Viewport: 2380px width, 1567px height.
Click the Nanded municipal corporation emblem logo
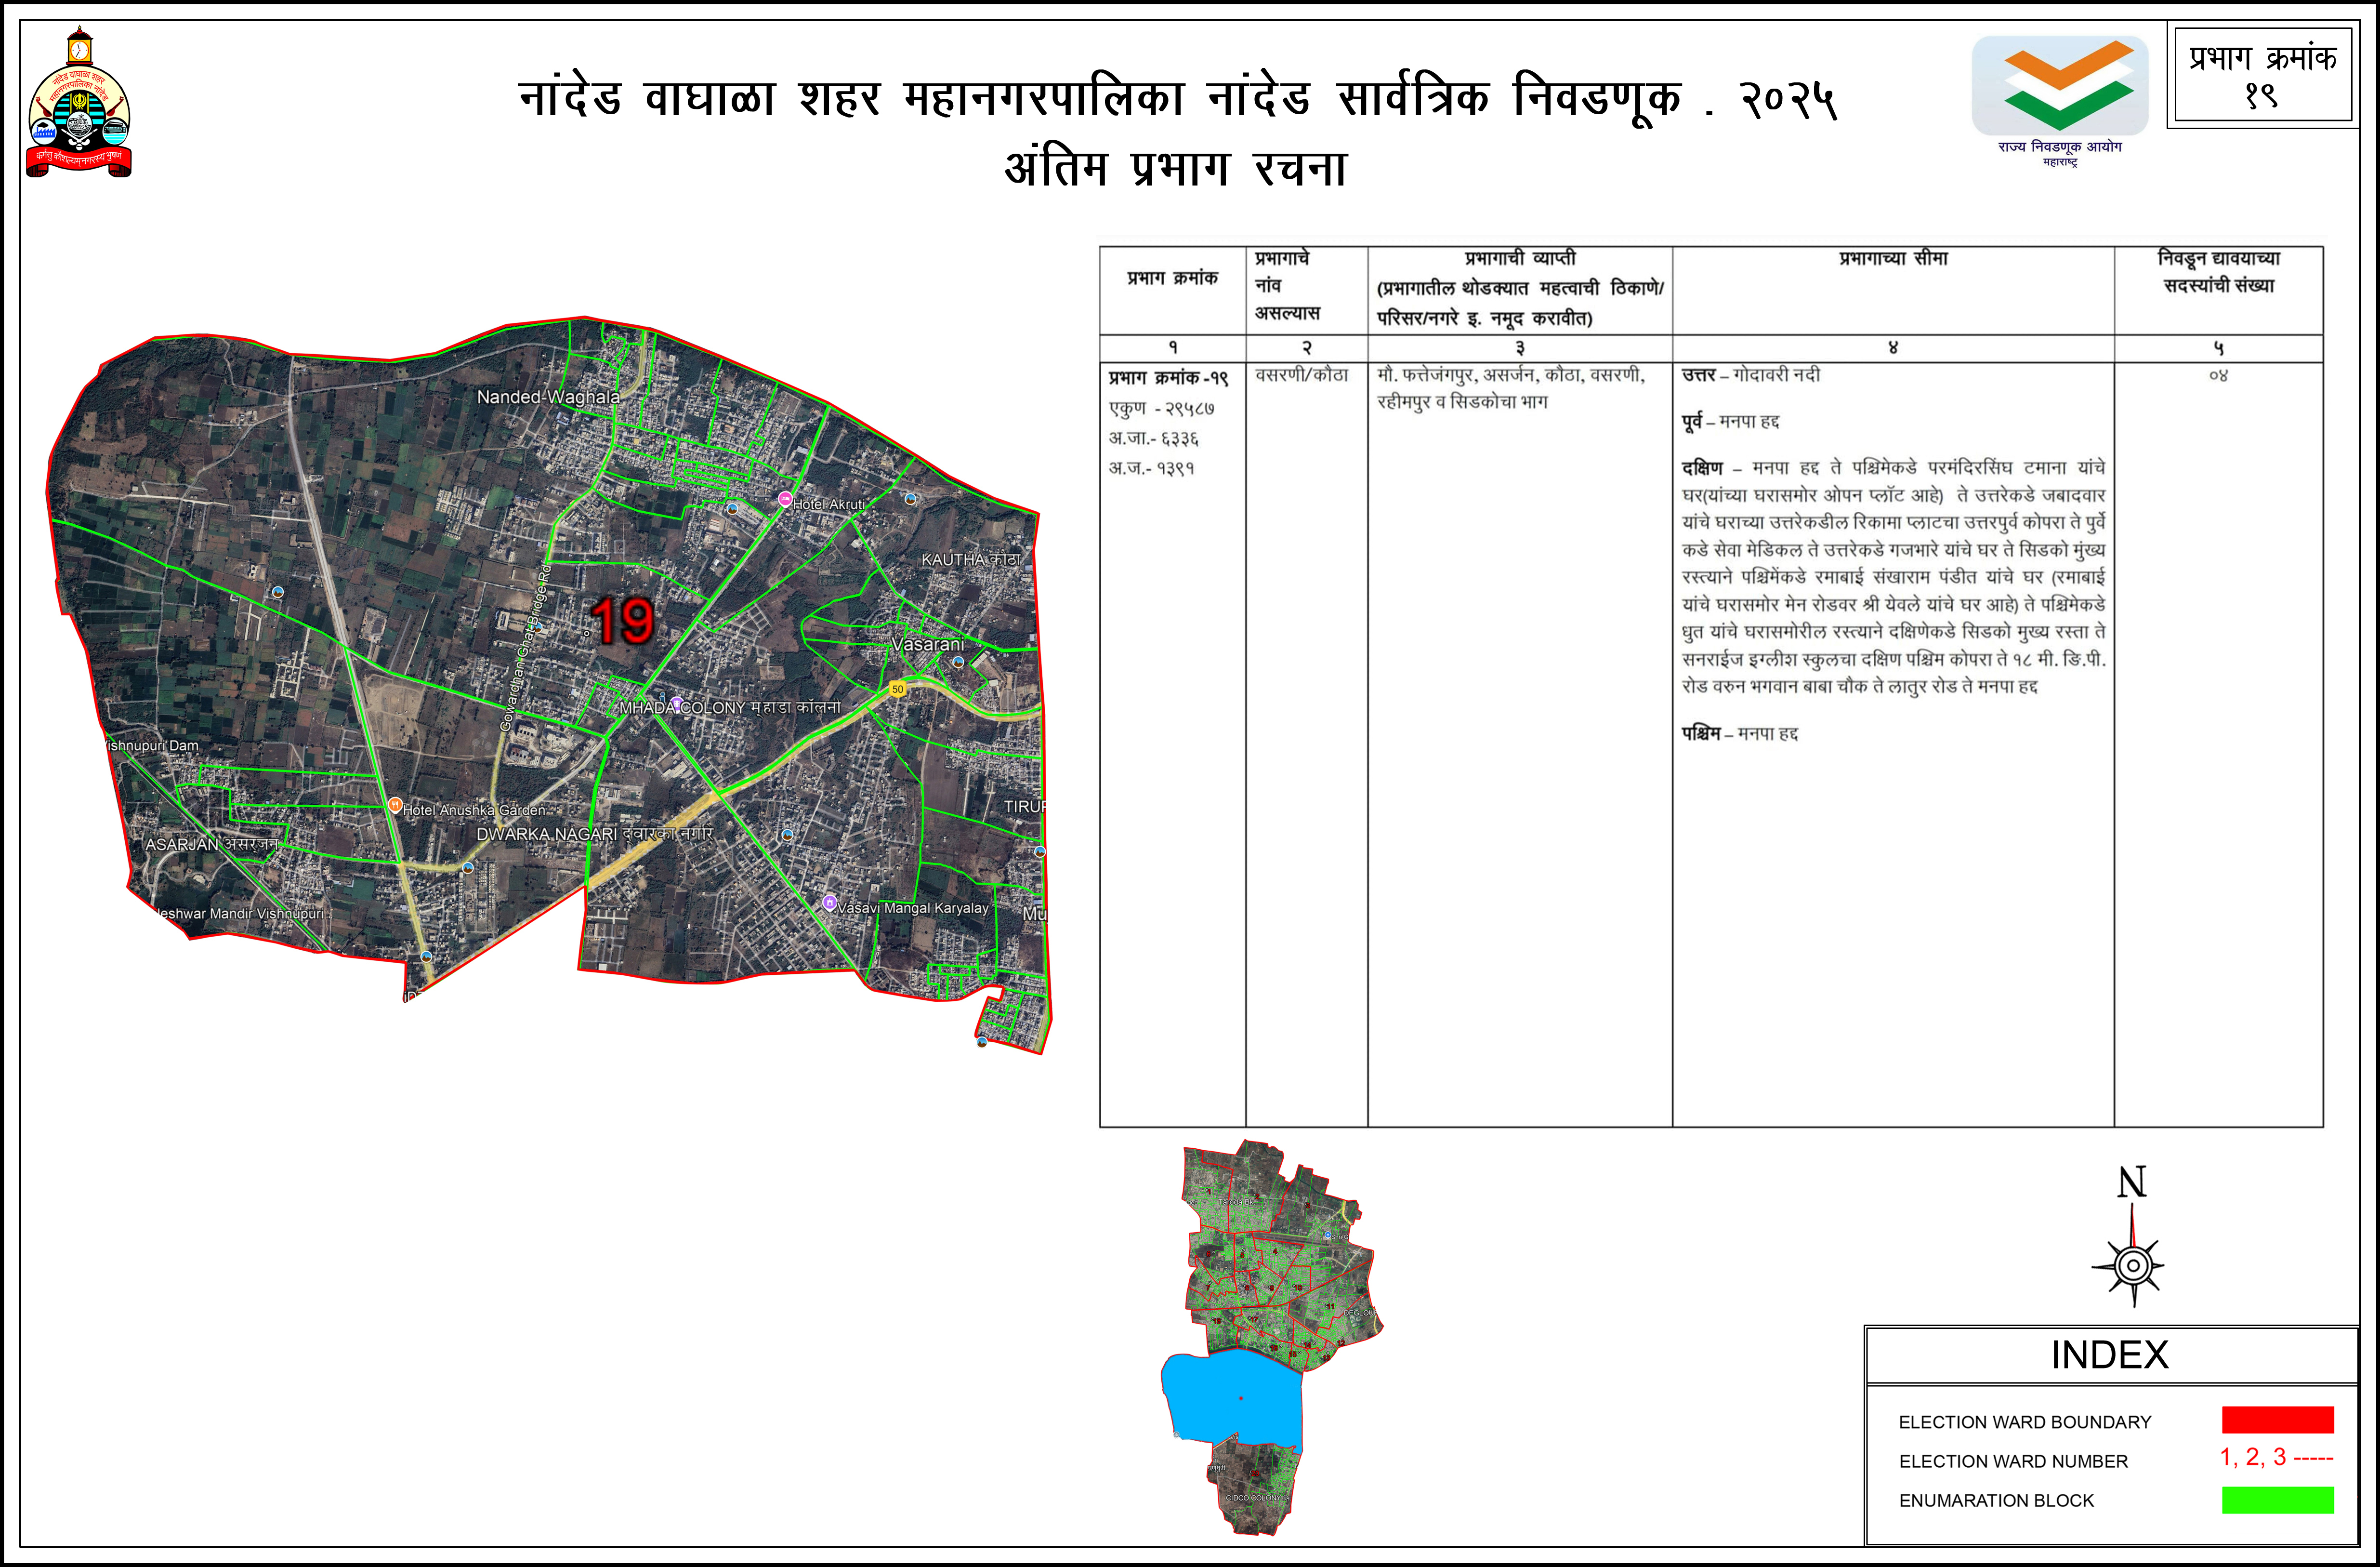[x=79, y=105]
